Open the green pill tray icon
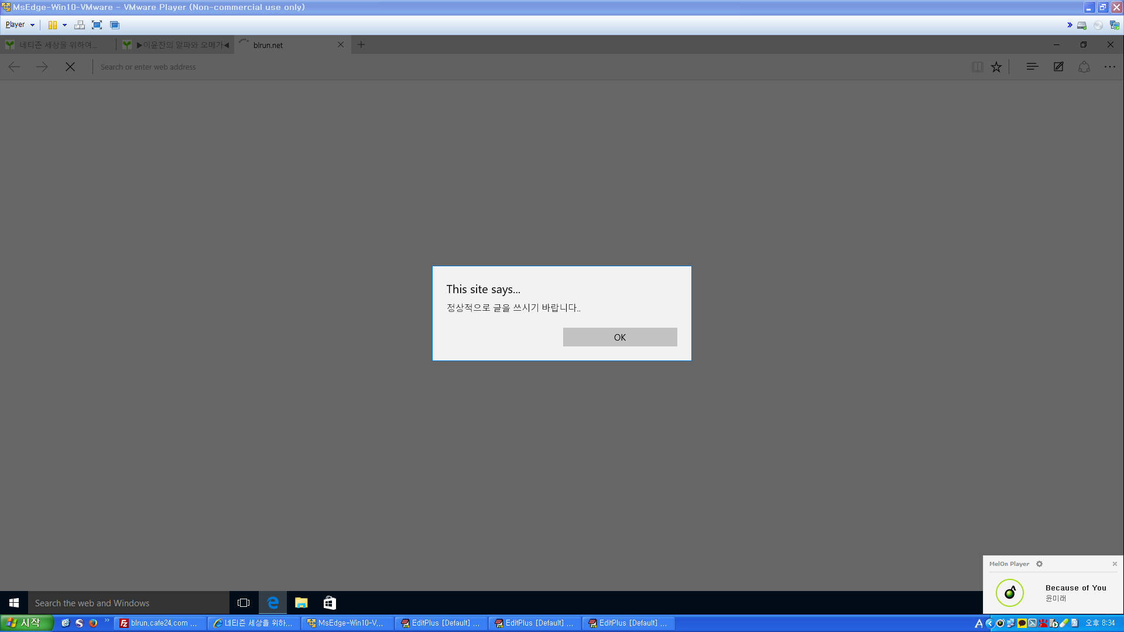 coord(1064,623)
